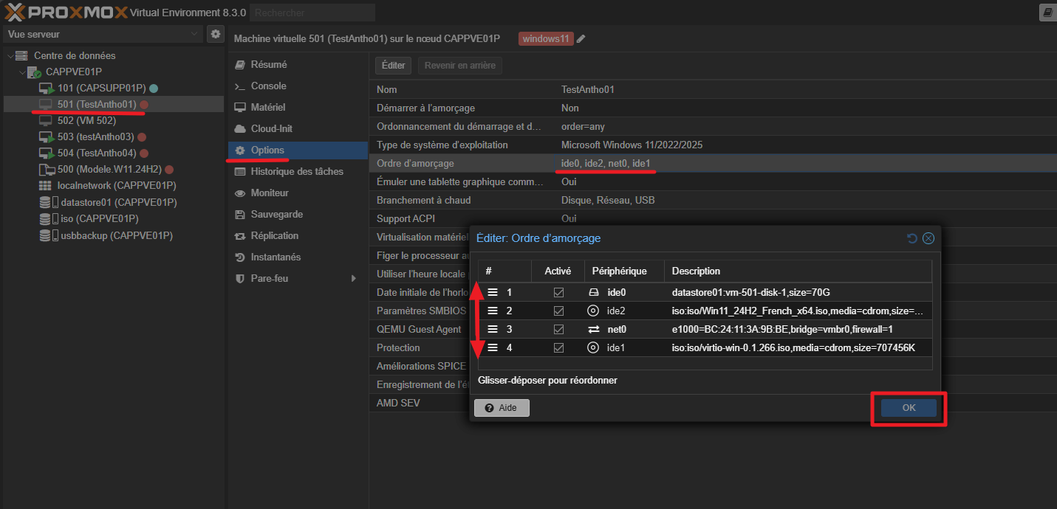Click the 101 CAPSUPP01P VM monitor icon
The height and width of the screenshot is (509, 1057).
47,89
